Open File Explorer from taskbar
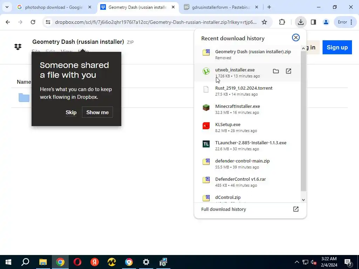This screenshot has width=359, height=269. click(43, 262)
